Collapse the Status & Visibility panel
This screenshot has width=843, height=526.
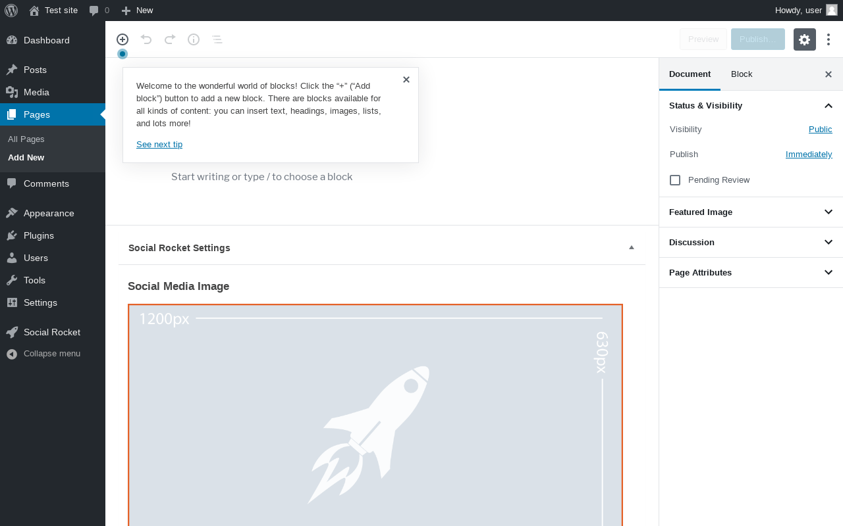point(751,106)
